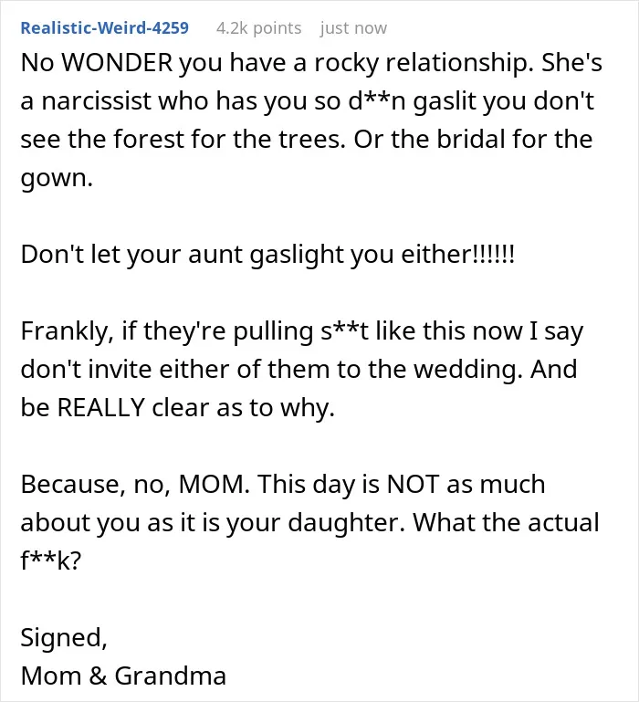Screen dimensions: 639x702
Task: Click the word REALLY in capital letters
Action: coord(100,408)
